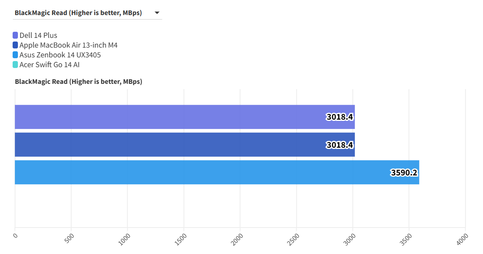This screenshot has height=254, width=483.
Task: Hide Apple MacBook Air 13-inch M4 label
Action: [x=68, y=45]
